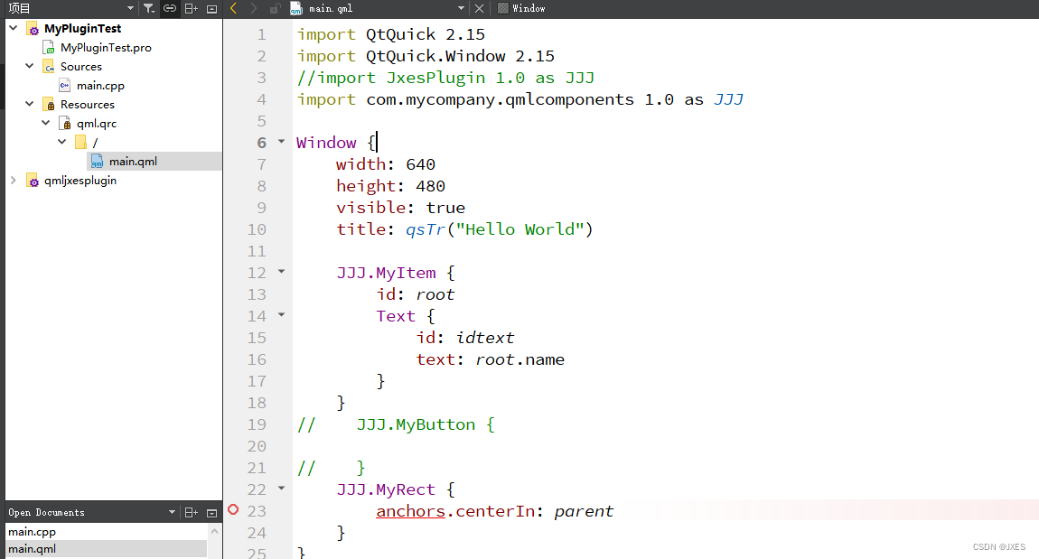
Task: Click line number 10 in the gutter
Action: pyautogui.click(x=257, y=229)
